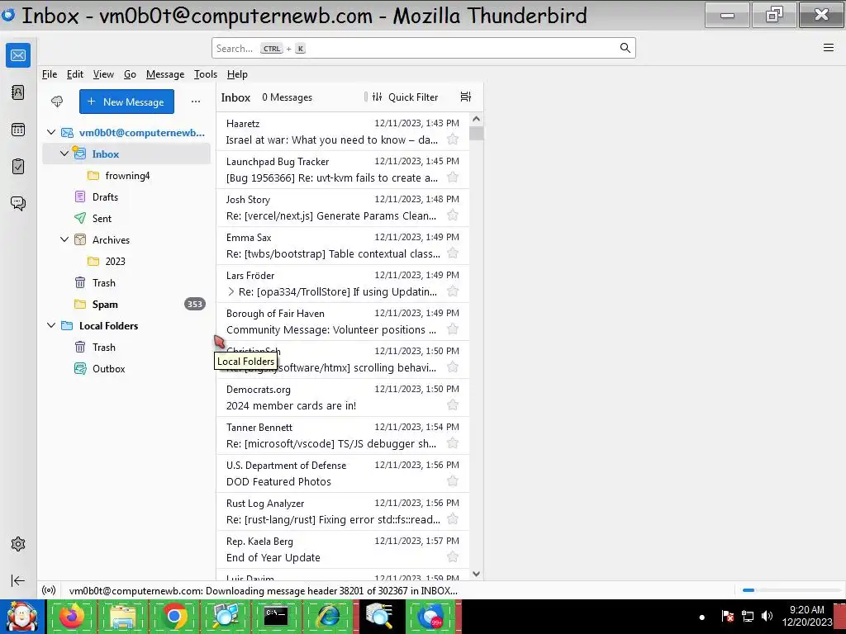Star the Tanner Bennett message
The height and width of the screenshot is (634, 846).
(453, 443)
